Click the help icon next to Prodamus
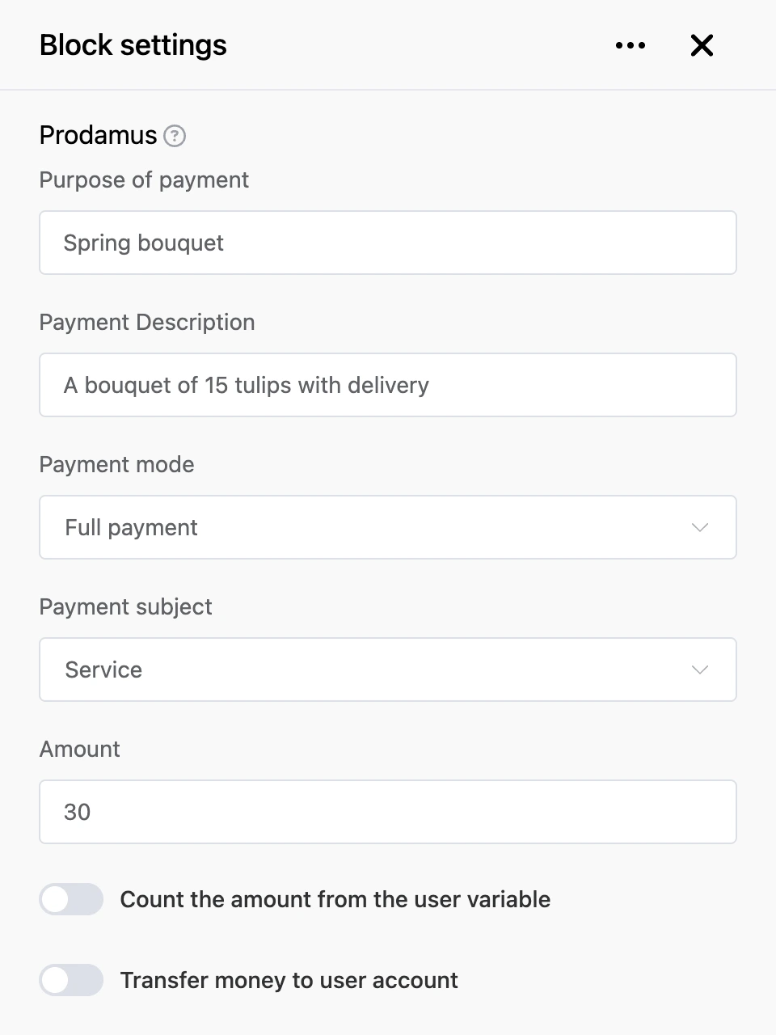 tap(175, 136)
